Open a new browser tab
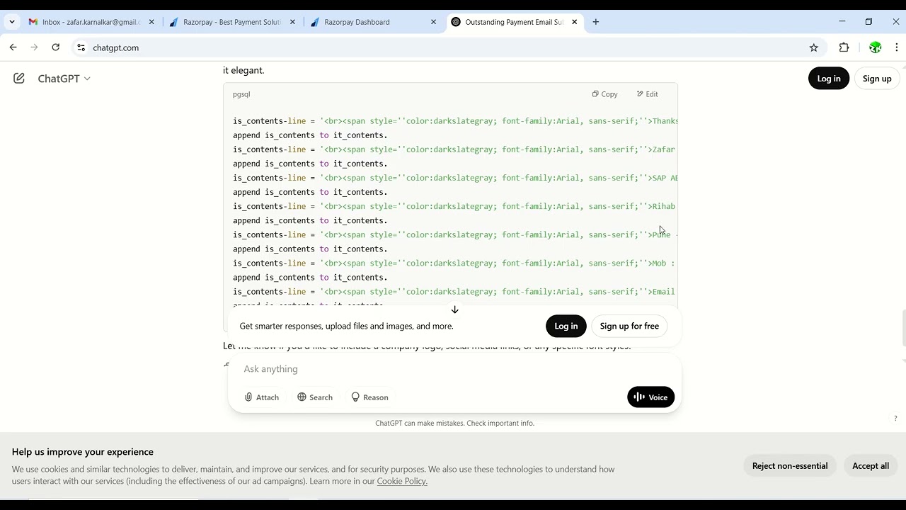Screen dimensions: 906x510 [596, 22]
